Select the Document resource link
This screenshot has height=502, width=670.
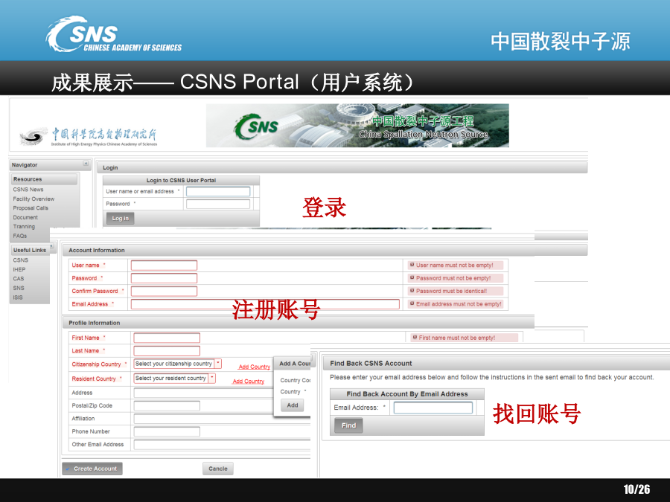click(25, 217)
